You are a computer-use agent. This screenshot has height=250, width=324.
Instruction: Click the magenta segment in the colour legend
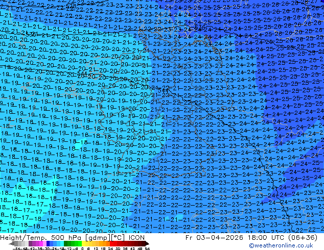pos(41,243)
